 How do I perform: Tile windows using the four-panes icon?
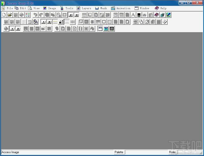[x=135, y=22]
